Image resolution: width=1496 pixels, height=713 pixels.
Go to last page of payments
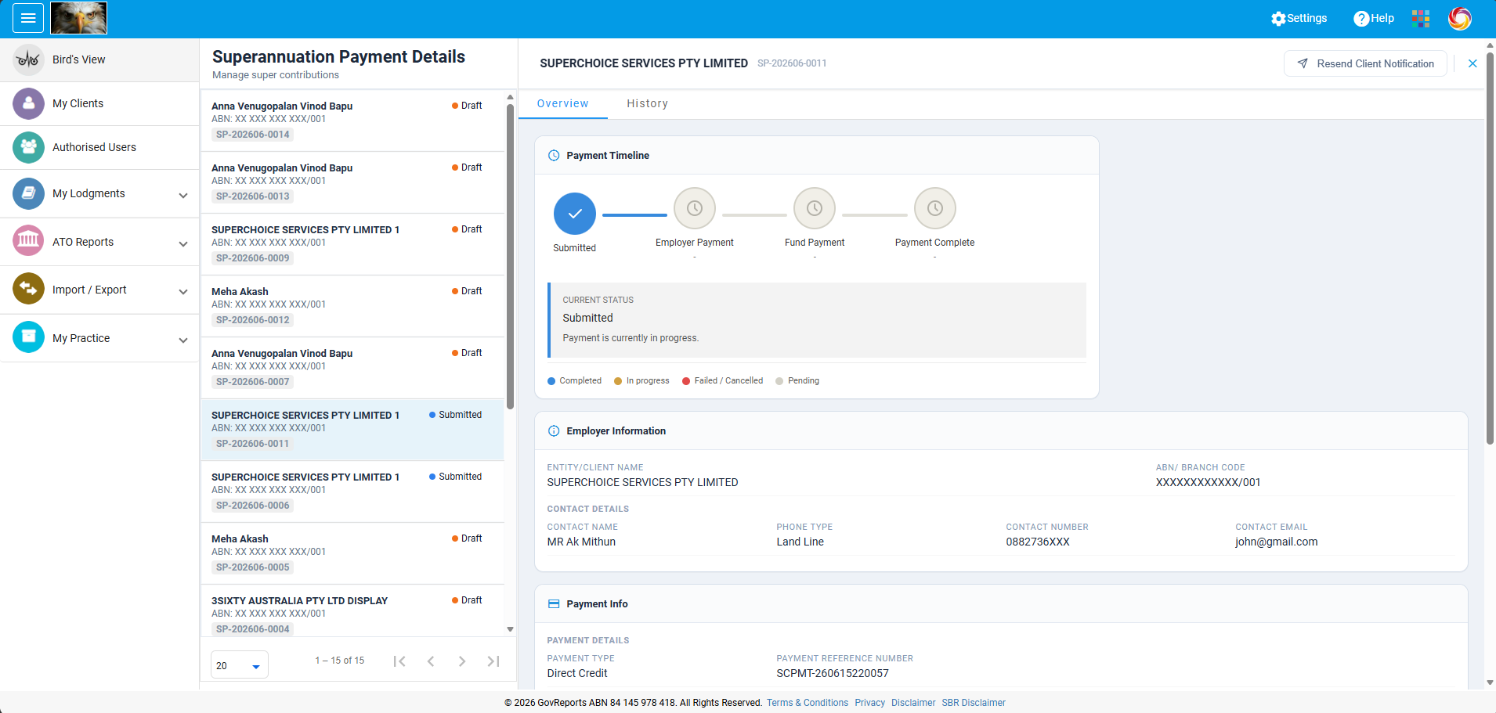pos(493,661)
